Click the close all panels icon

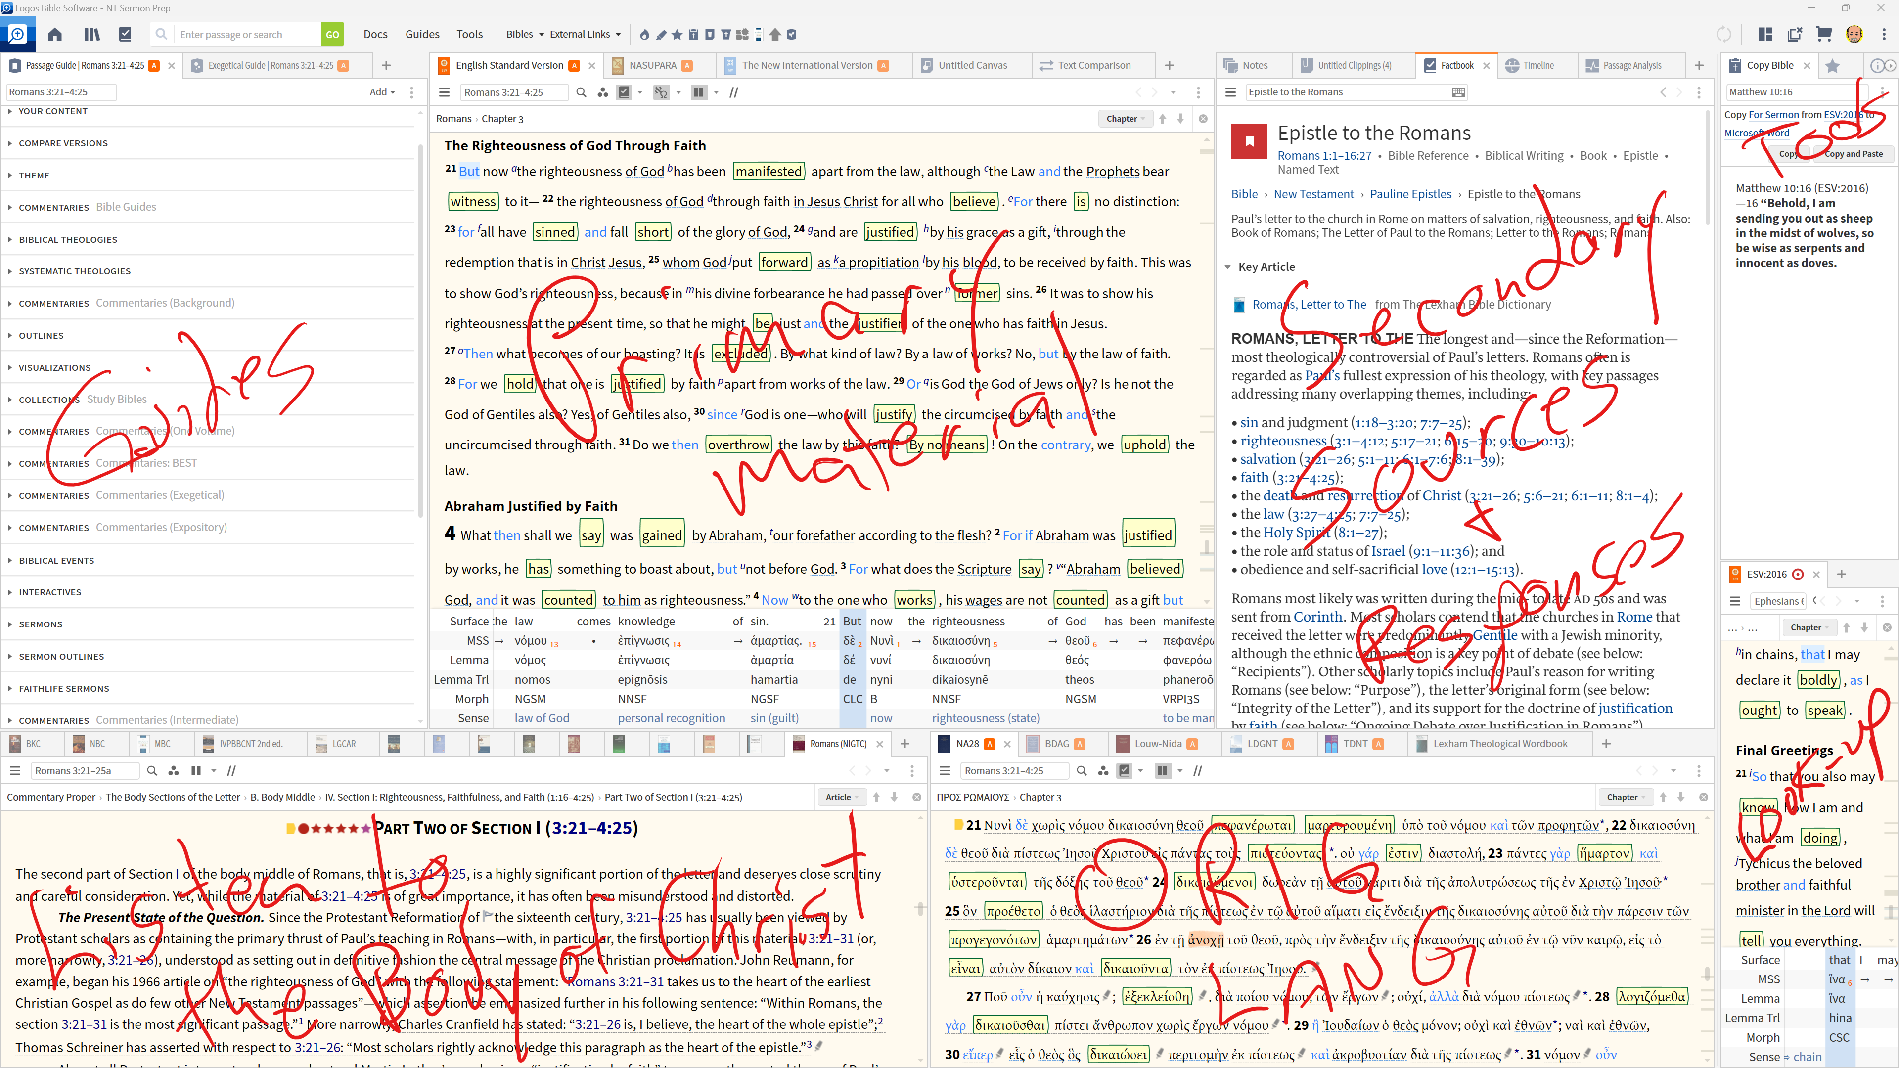point(1794,34)
